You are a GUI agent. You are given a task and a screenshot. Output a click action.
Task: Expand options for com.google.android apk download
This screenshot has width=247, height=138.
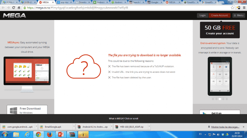(x=36, y=127)
